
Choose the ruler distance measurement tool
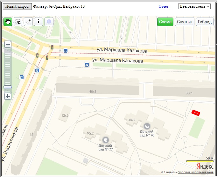pyautogui.click(x=28, y=22)
